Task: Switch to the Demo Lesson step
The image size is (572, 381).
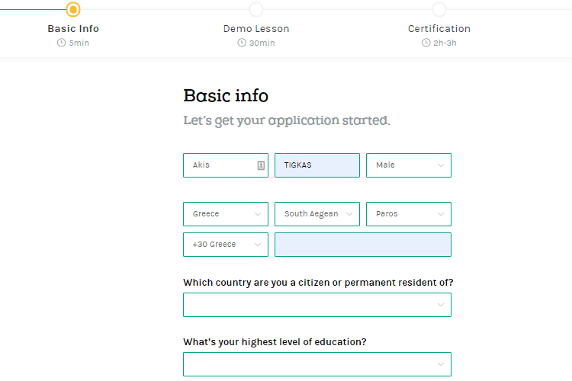Action: (x=256, y=29)
